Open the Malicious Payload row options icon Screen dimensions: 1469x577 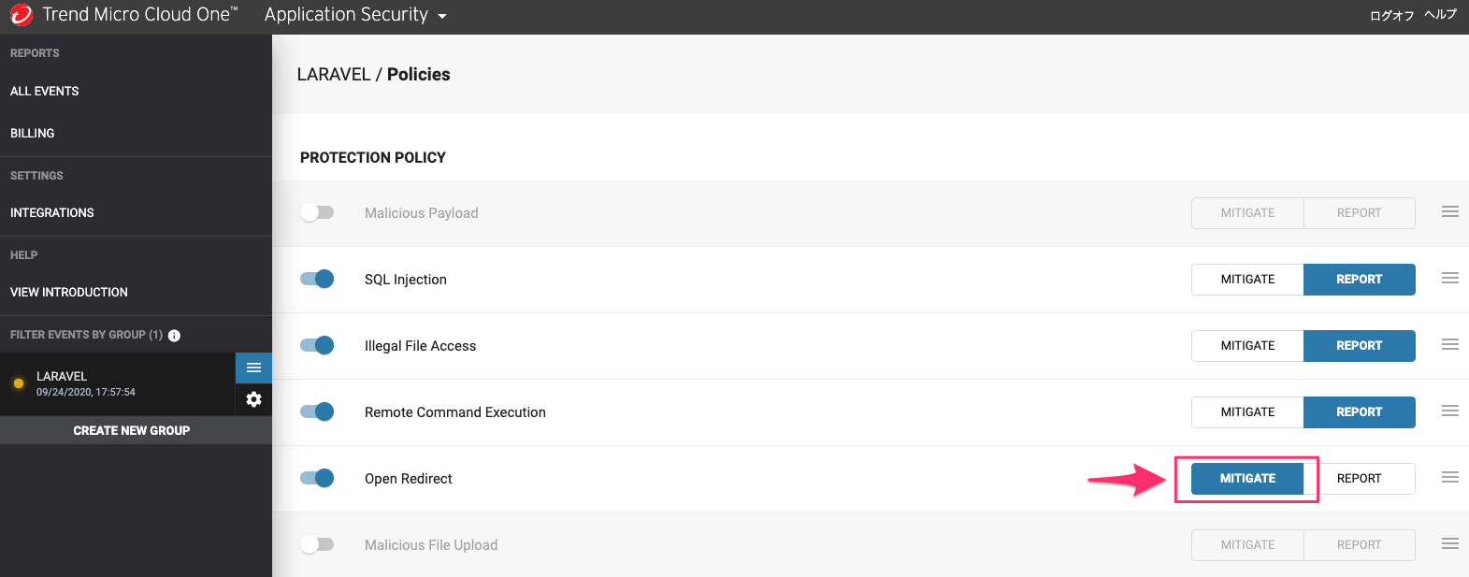click(x=1450, y=211)
